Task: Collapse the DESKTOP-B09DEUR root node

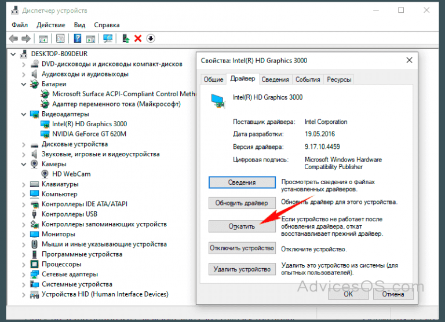Action: point(13,54)
